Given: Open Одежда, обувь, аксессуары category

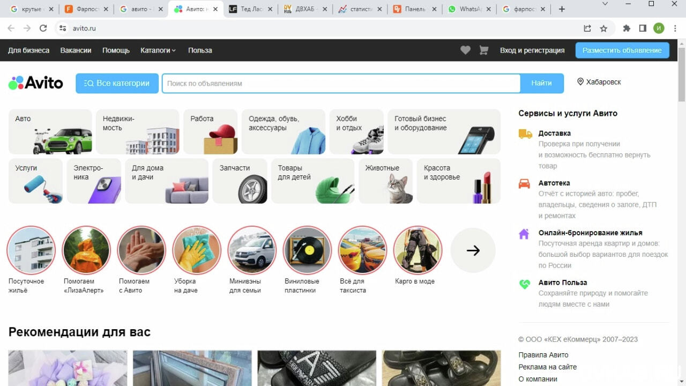Looking at the screenshot, I should 284,132.
